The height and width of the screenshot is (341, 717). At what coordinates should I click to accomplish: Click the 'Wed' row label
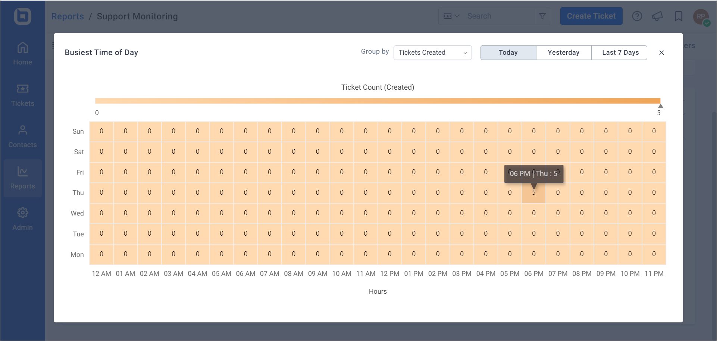77,213
